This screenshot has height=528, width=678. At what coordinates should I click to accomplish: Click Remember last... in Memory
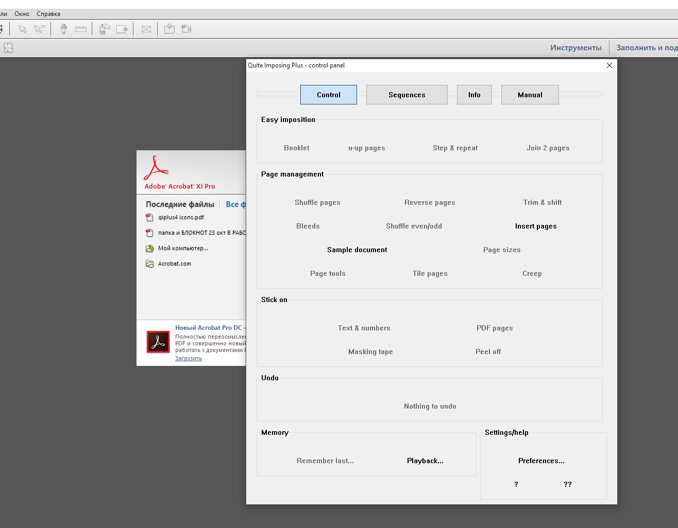(x=325, y=461)
